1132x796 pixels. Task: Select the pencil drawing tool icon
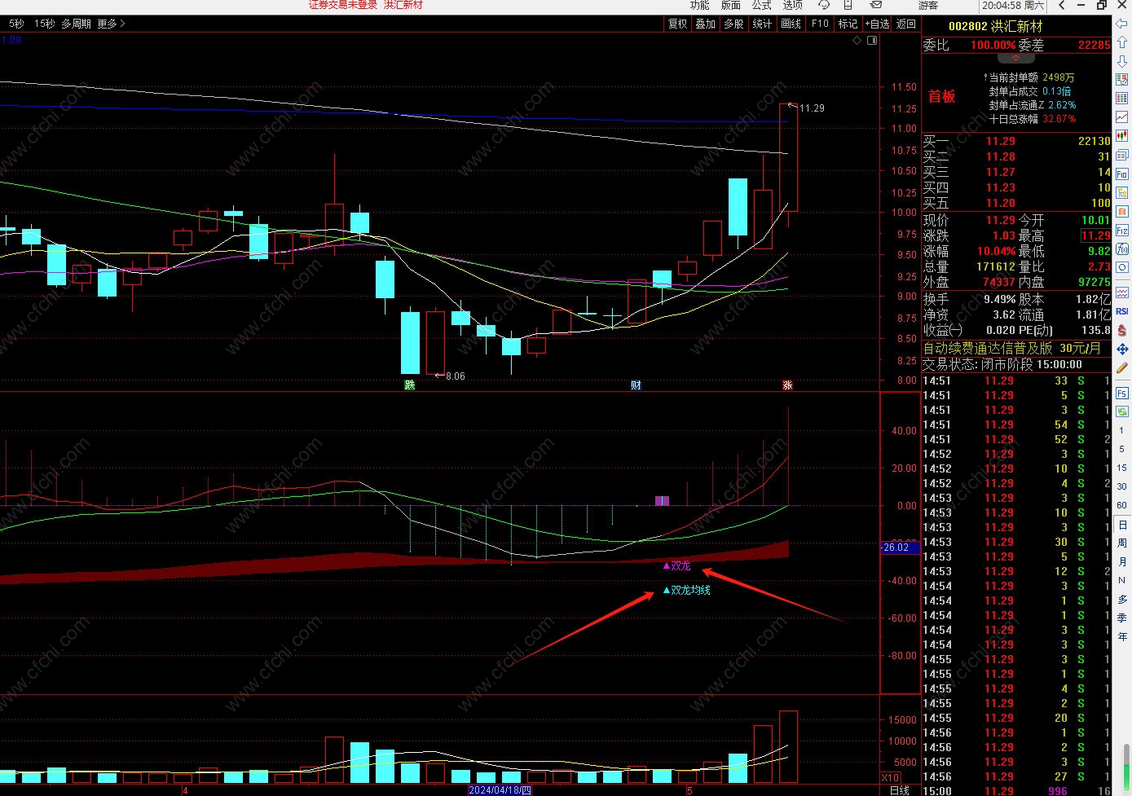pyautogui.click(x=1122, y=367)
